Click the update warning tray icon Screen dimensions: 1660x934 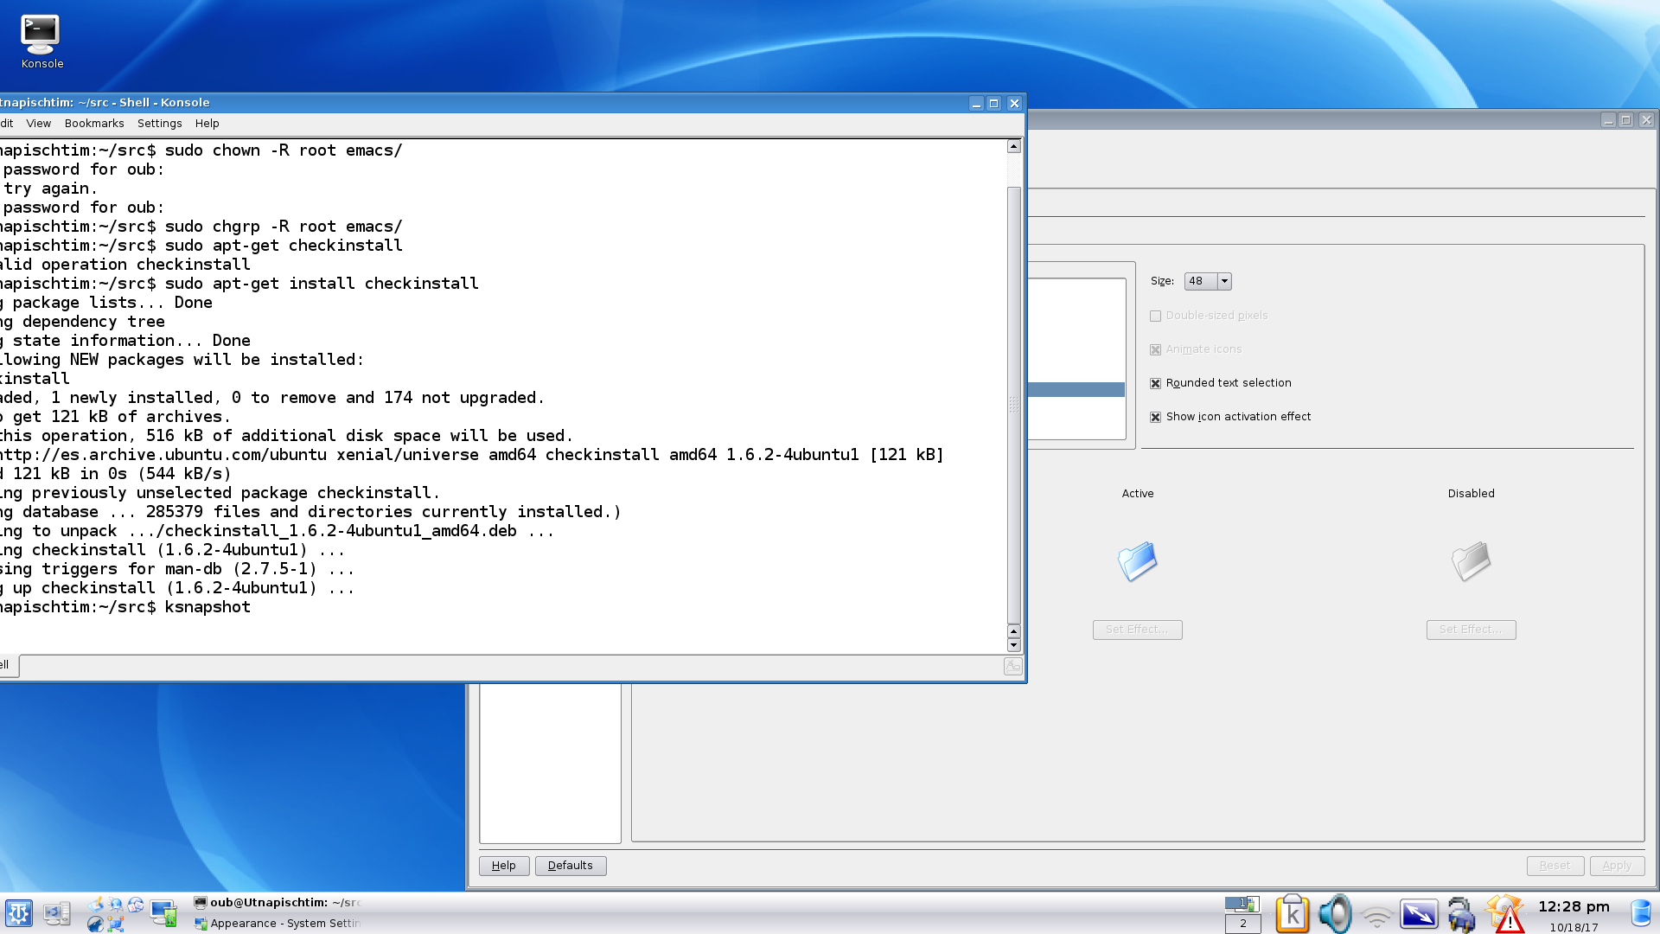[1504, 914]
